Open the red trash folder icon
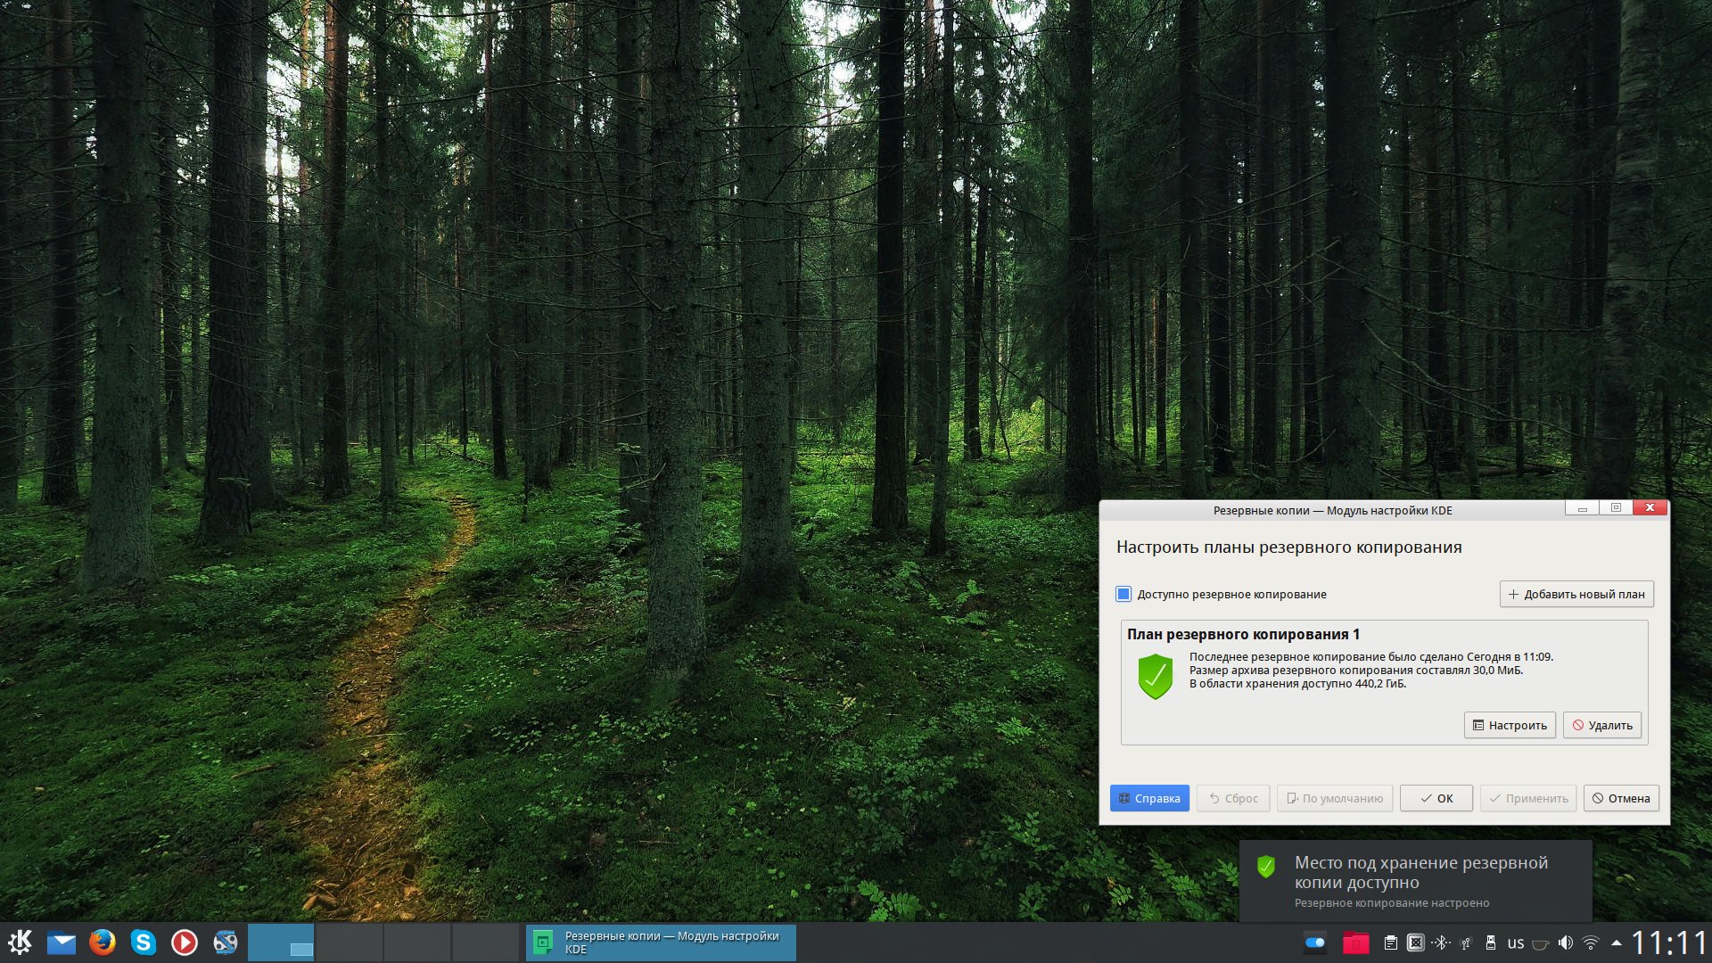1712x963 pixels. tap(1355, 942)
